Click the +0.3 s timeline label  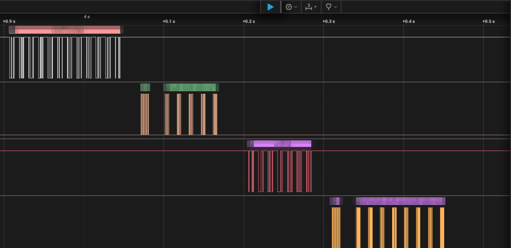tap(328, 21)
